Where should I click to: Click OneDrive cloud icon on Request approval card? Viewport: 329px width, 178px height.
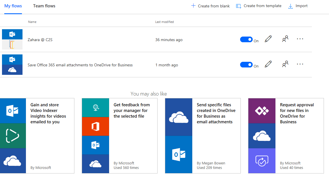click(x=262, y=136)
